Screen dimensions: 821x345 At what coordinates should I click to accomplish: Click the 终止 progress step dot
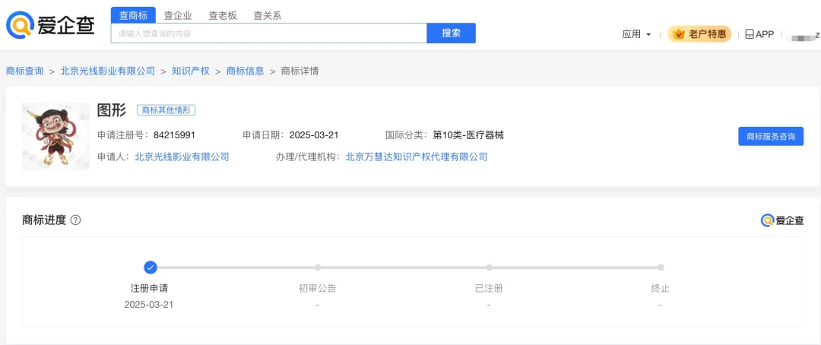[x=661, y=267]
